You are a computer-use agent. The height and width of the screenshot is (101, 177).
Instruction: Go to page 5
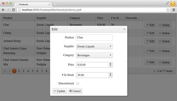(x=33, y=71)
